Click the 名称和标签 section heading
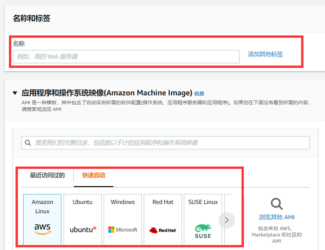Viewport: 325px width, 250px height. pos(32,18)
